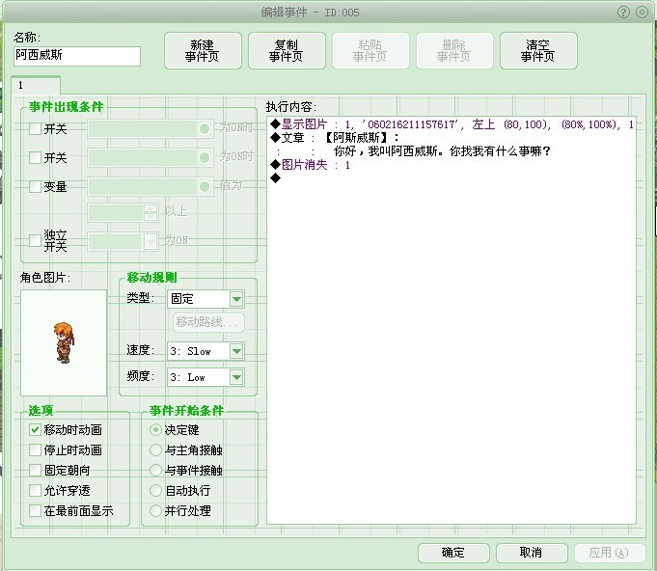Click the 复制事件页 button
The image size is (657, 571).
click(x=287, y=51)
